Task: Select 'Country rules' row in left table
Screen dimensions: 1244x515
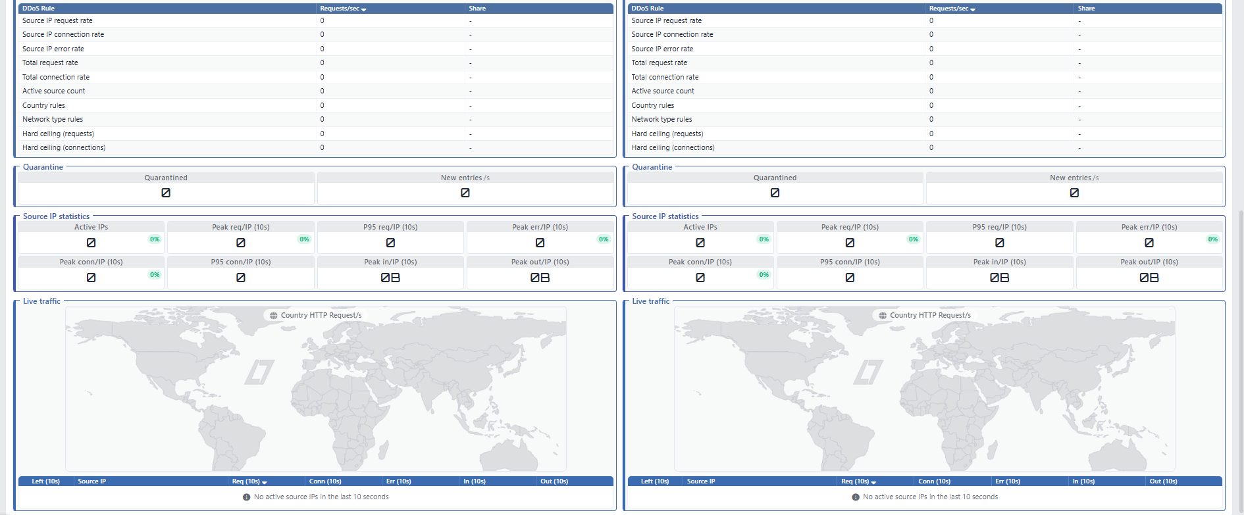Action: click(316, 105)
